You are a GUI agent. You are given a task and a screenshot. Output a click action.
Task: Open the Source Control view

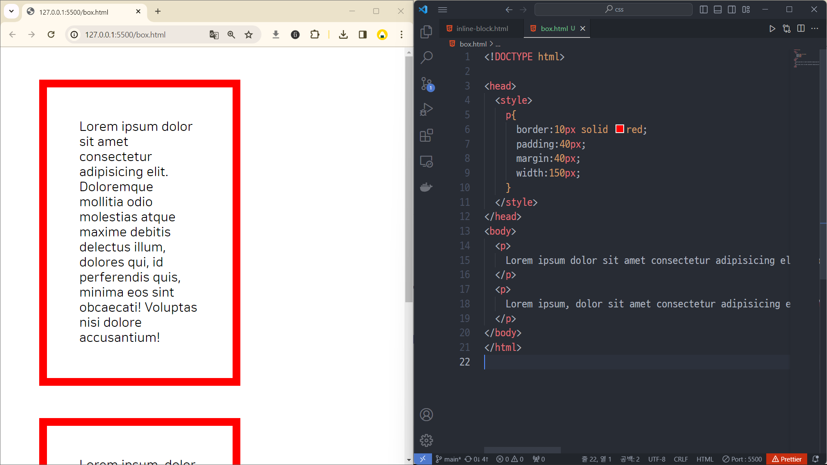[x=426, y=84]
